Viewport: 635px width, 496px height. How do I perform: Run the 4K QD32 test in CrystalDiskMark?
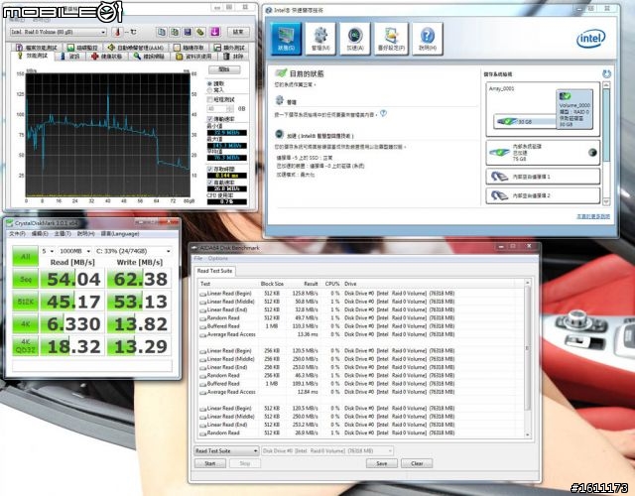[x=26, y=346]
